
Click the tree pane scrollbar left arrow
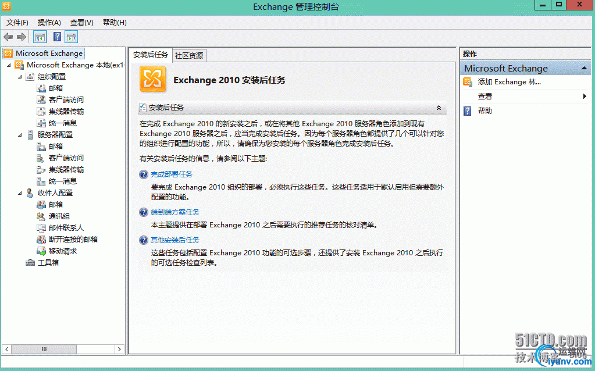click(6, 349)
